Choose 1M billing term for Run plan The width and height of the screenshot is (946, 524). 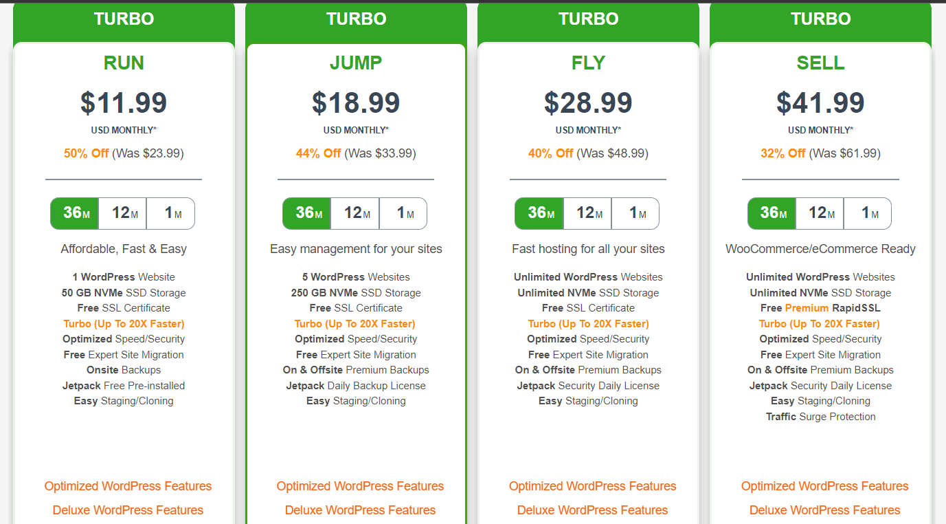[171, 214]
